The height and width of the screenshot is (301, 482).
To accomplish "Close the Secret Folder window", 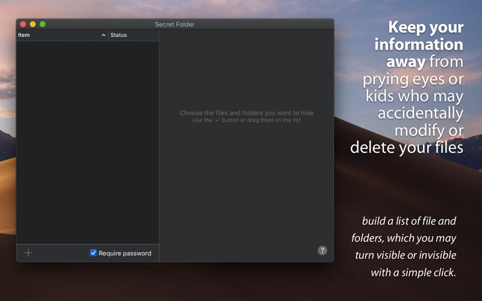I will point(23,24).
